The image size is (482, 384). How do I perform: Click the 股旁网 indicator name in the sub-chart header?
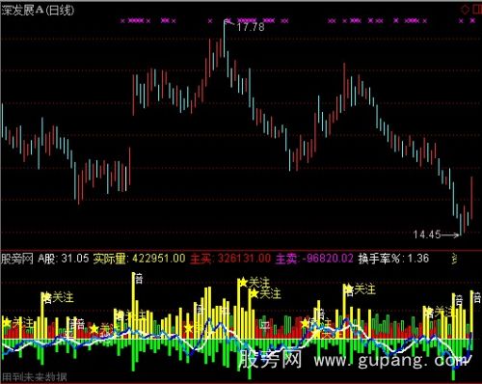point(17,259)
